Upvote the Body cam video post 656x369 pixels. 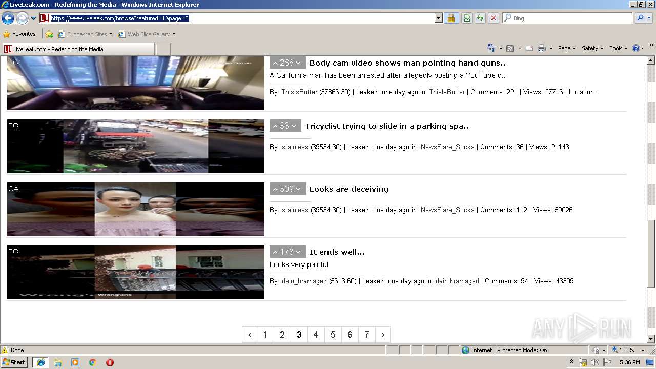pos(275,63)
